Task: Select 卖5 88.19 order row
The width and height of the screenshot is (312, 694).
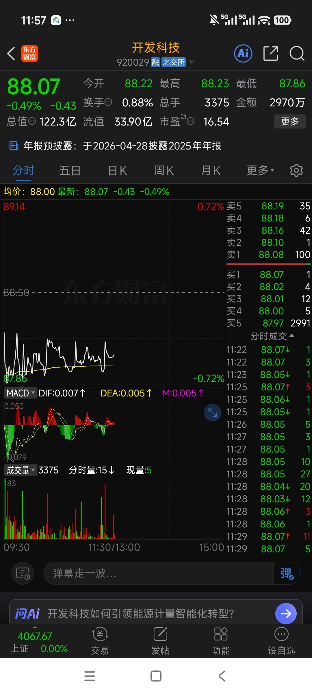Action: [x=269, y=206]
